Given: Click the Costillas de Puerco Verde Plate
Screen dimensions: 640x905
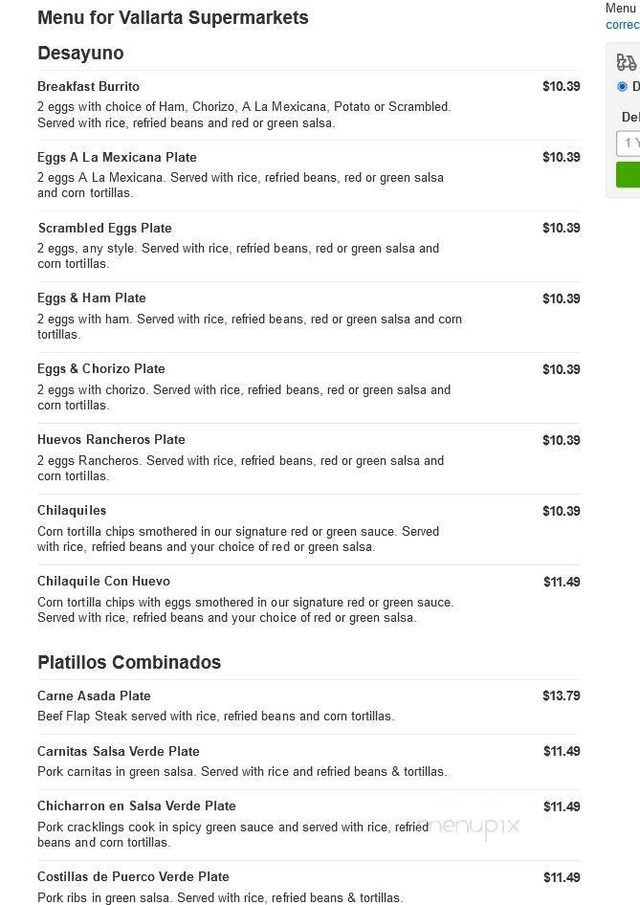Looking at the screenshot, I should pos(133,876).
